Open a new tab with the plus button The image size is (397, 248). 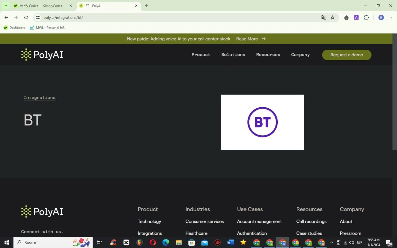click(x=146, y=6)
